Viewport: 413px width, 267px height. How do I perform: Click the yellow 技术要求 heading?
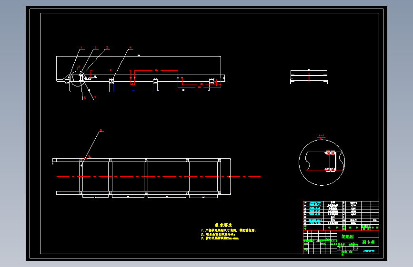[x=223, y=225]
